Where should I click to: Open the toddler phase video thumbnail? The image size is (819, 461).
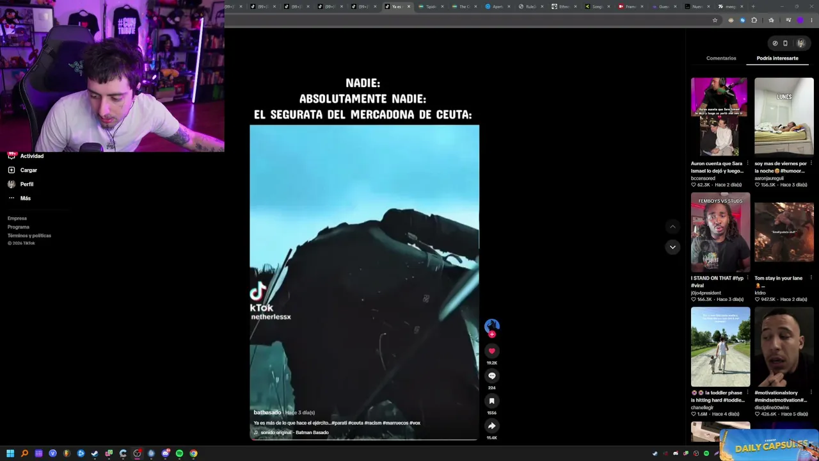click(x=720, y=346)
